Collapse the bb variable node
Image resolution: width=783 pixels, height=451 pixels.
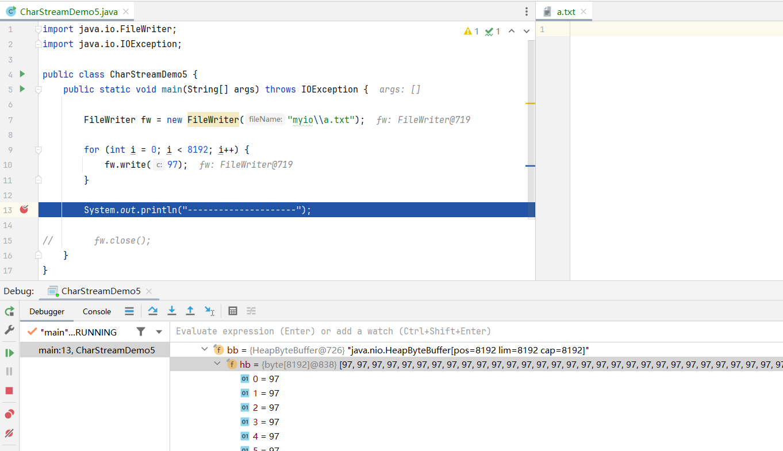[x=204, y=349]
